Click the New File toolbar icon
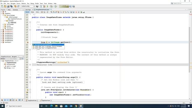Image resolution: width=192 pixels, height=108 pixels. click(x=2, y=6)
